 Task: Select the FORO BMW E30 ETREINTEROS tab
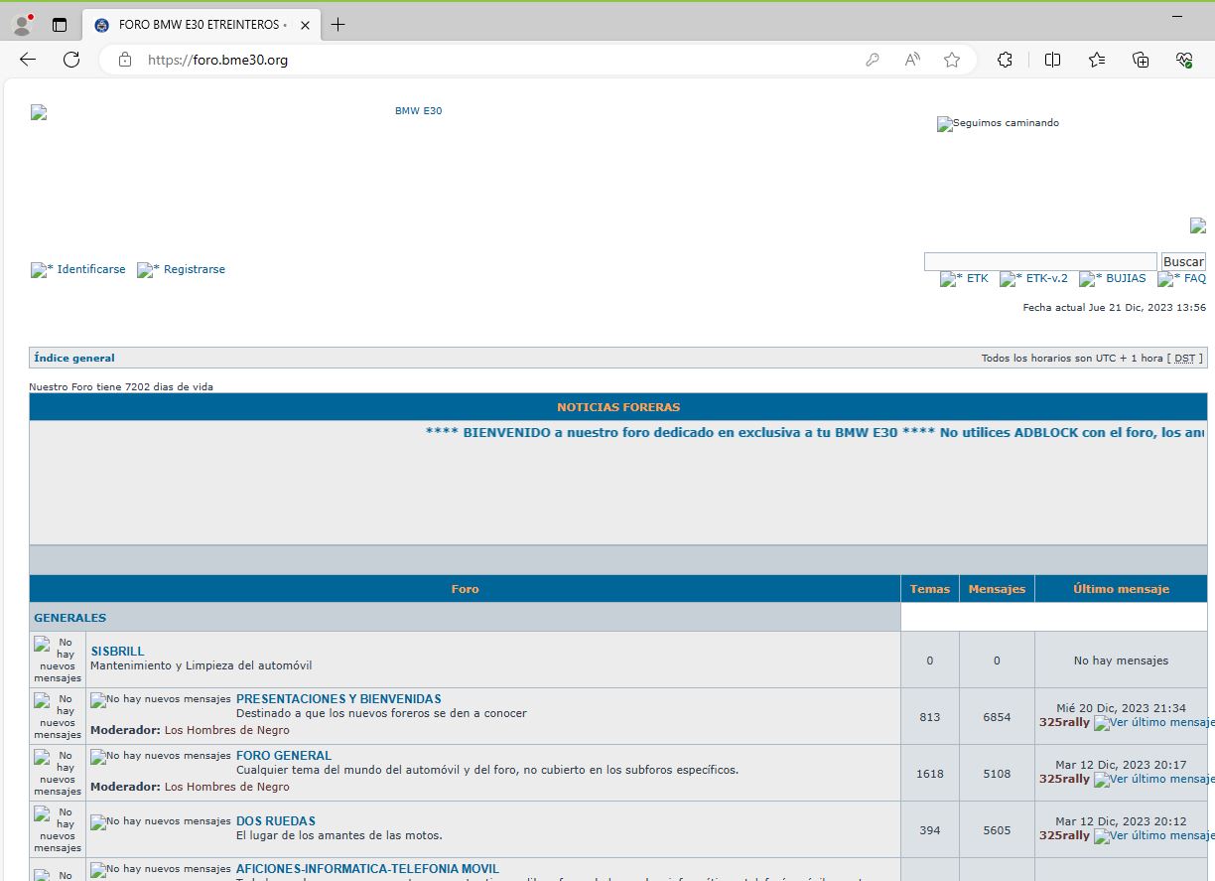(202, 24)
